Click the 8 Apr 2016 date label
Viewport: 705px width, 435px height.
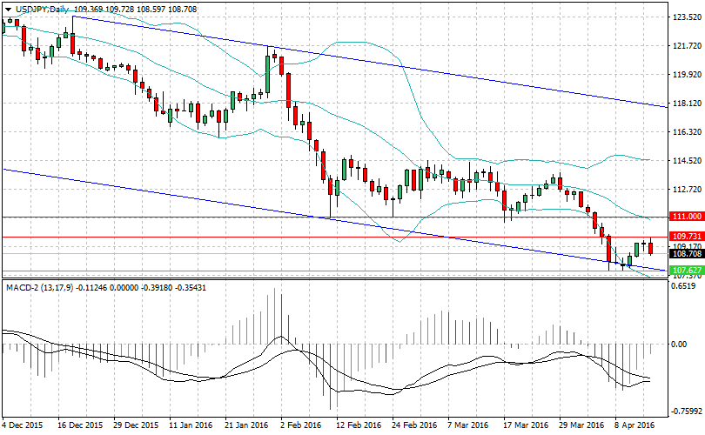(634, 425)
